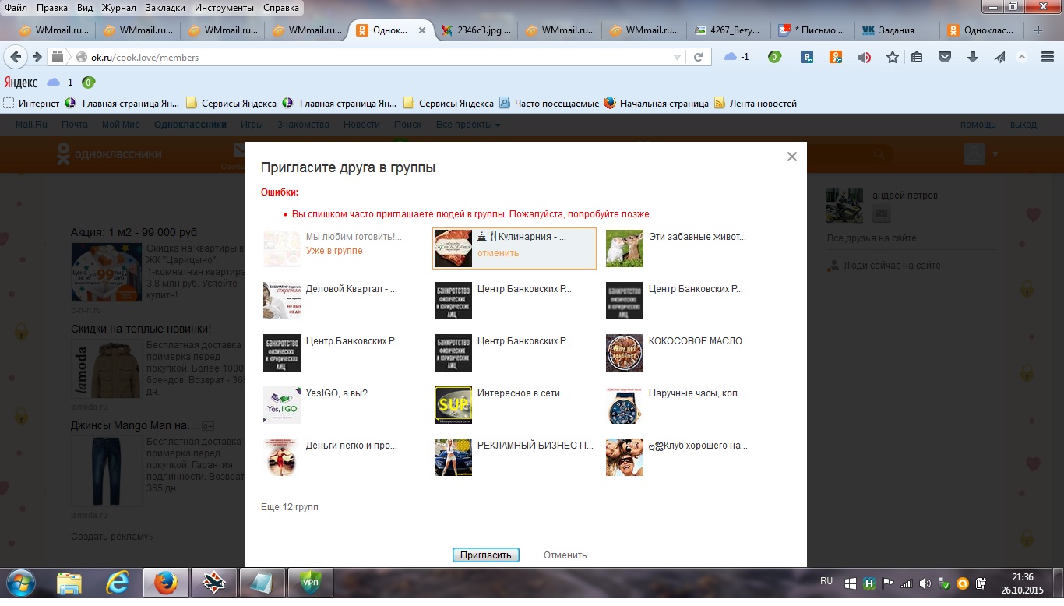
Task: Show bookmarks list icon
Action: tap(917, 57)
